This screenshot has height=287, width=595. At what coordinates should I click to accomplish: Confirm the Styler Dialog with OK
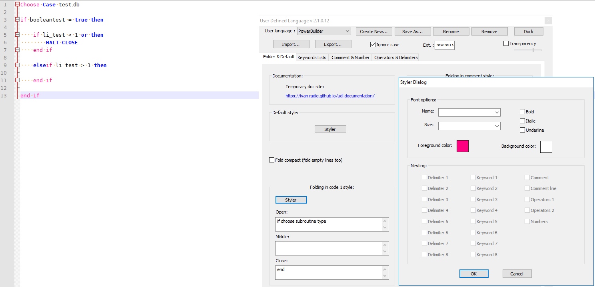[474, 273]
